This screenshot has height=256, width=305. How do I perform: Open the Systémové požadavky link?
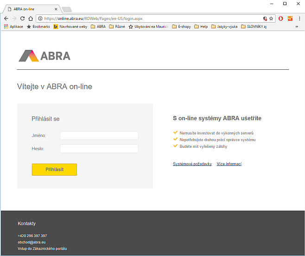pos(192,164)
